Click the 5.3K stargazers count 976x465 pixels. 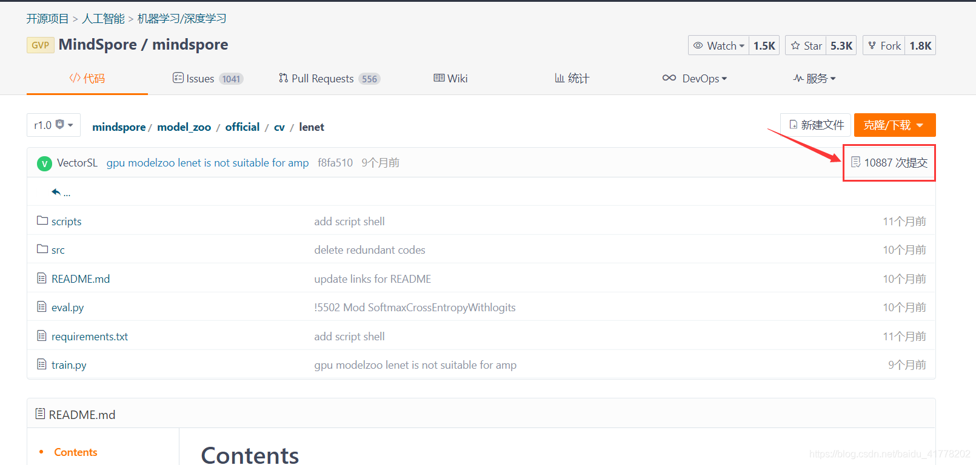(841, 45)
